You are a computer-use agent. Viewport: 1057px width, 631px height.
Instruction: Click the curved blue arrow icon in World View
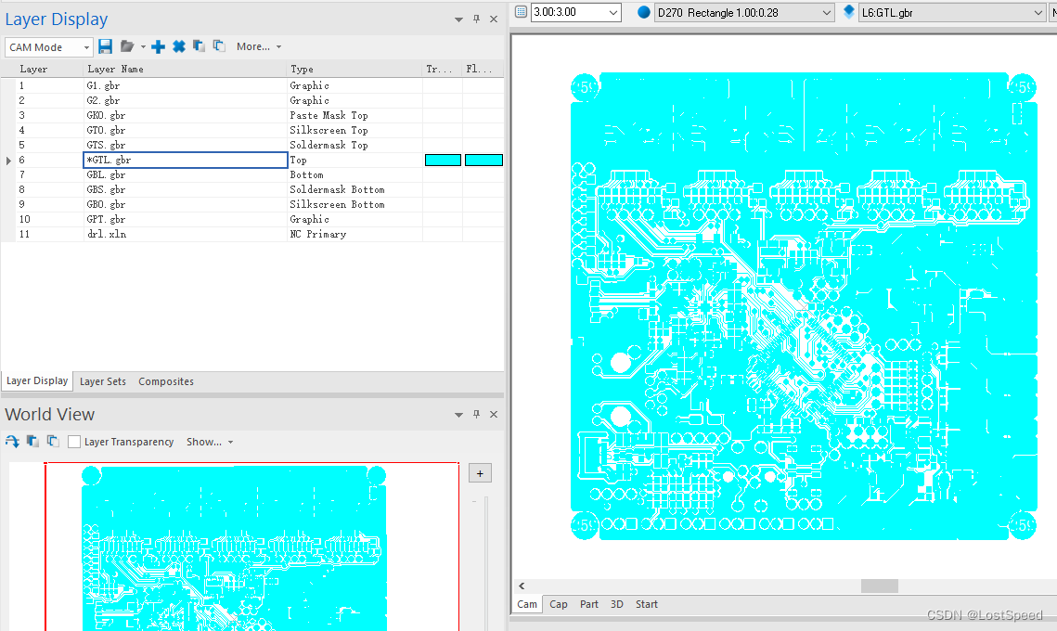[12, 442]
